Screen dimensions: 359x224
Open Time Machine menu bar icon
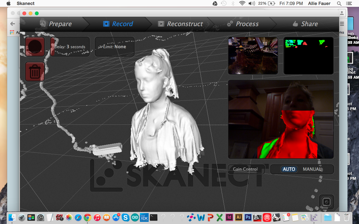(x=224, y=3)
